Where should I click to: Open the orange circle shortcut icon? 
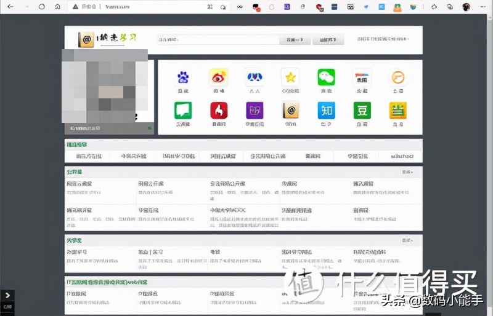[x=398, y=77]
